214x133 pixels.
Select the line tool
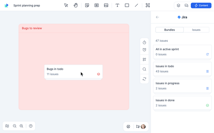136,6
